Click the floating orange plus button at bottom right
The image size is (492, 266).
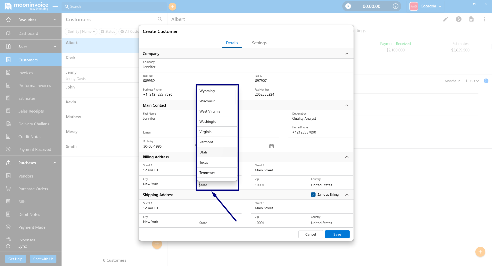coord(480,252)
